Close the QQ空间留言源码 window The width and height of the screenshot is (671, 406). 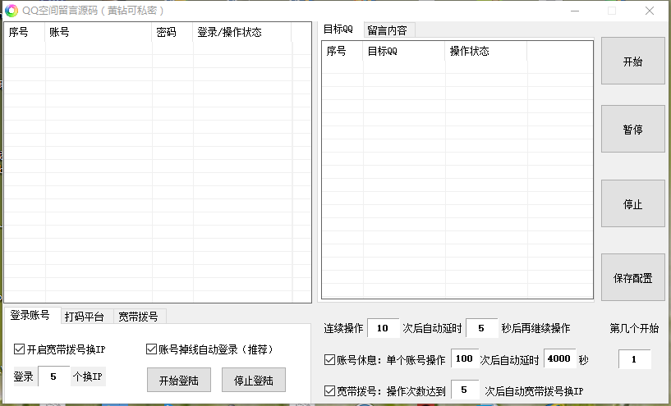650,11
